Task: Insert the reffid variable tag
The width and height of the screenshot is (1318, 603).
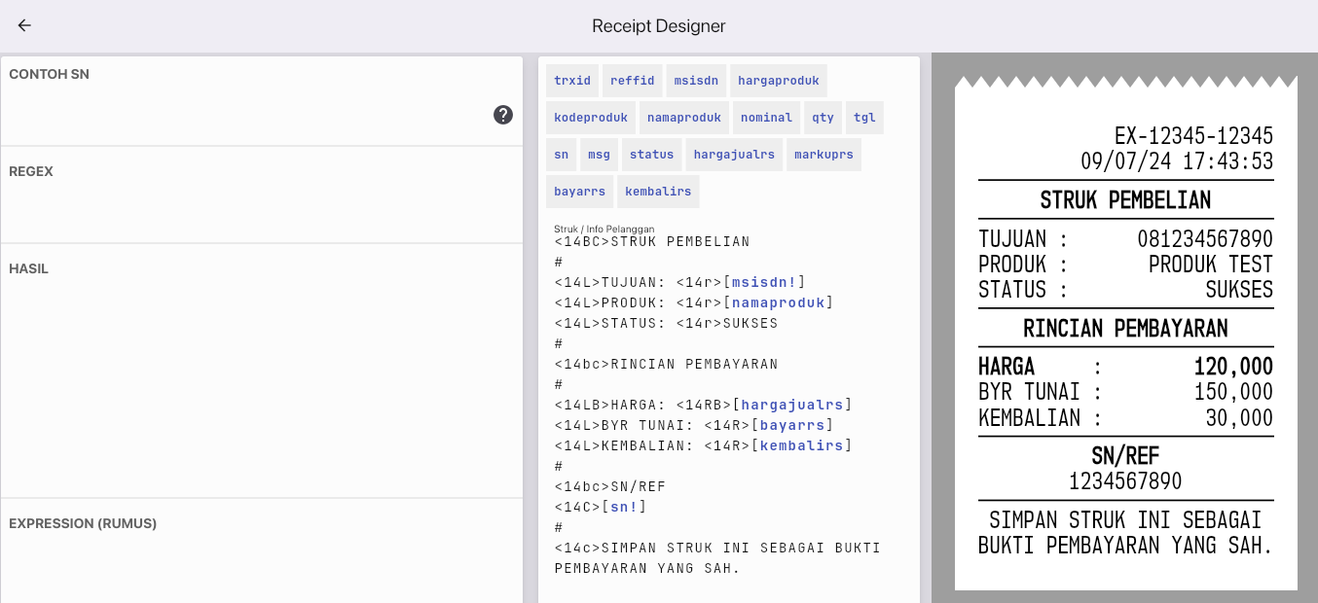Action: tap(633, 81)
